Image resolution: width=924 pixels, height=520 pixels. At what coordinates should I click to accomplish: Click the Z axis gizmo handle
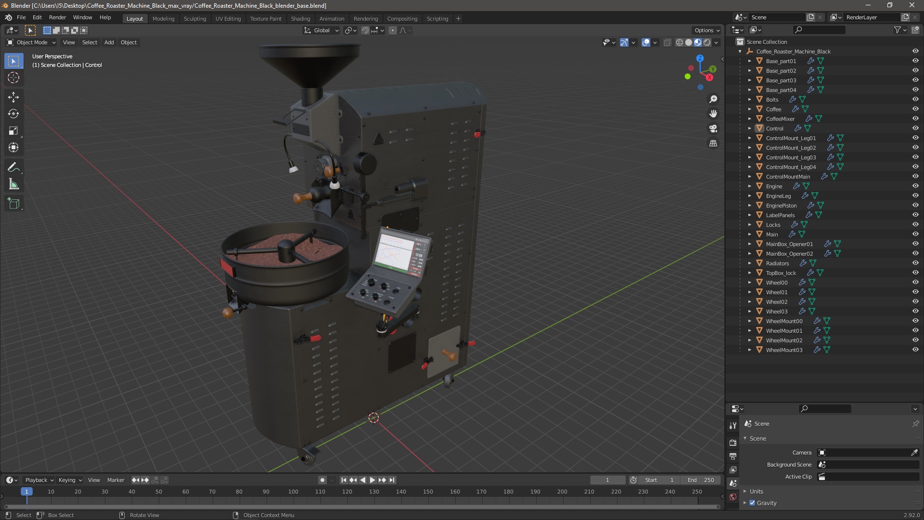(x=700, y=58)
